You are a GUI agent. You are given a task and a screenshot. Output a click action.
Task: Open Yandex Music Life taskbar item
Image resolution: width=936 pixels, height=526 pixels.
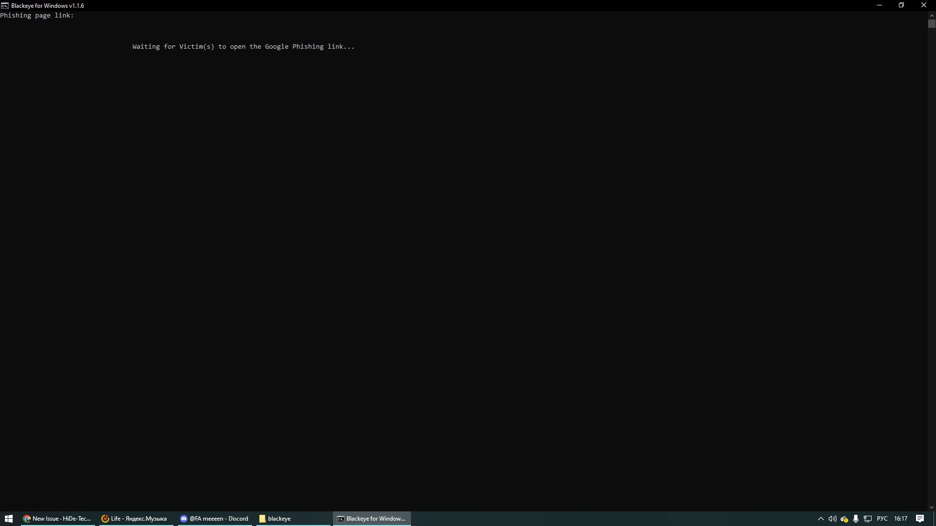click(x=135, y=519)
